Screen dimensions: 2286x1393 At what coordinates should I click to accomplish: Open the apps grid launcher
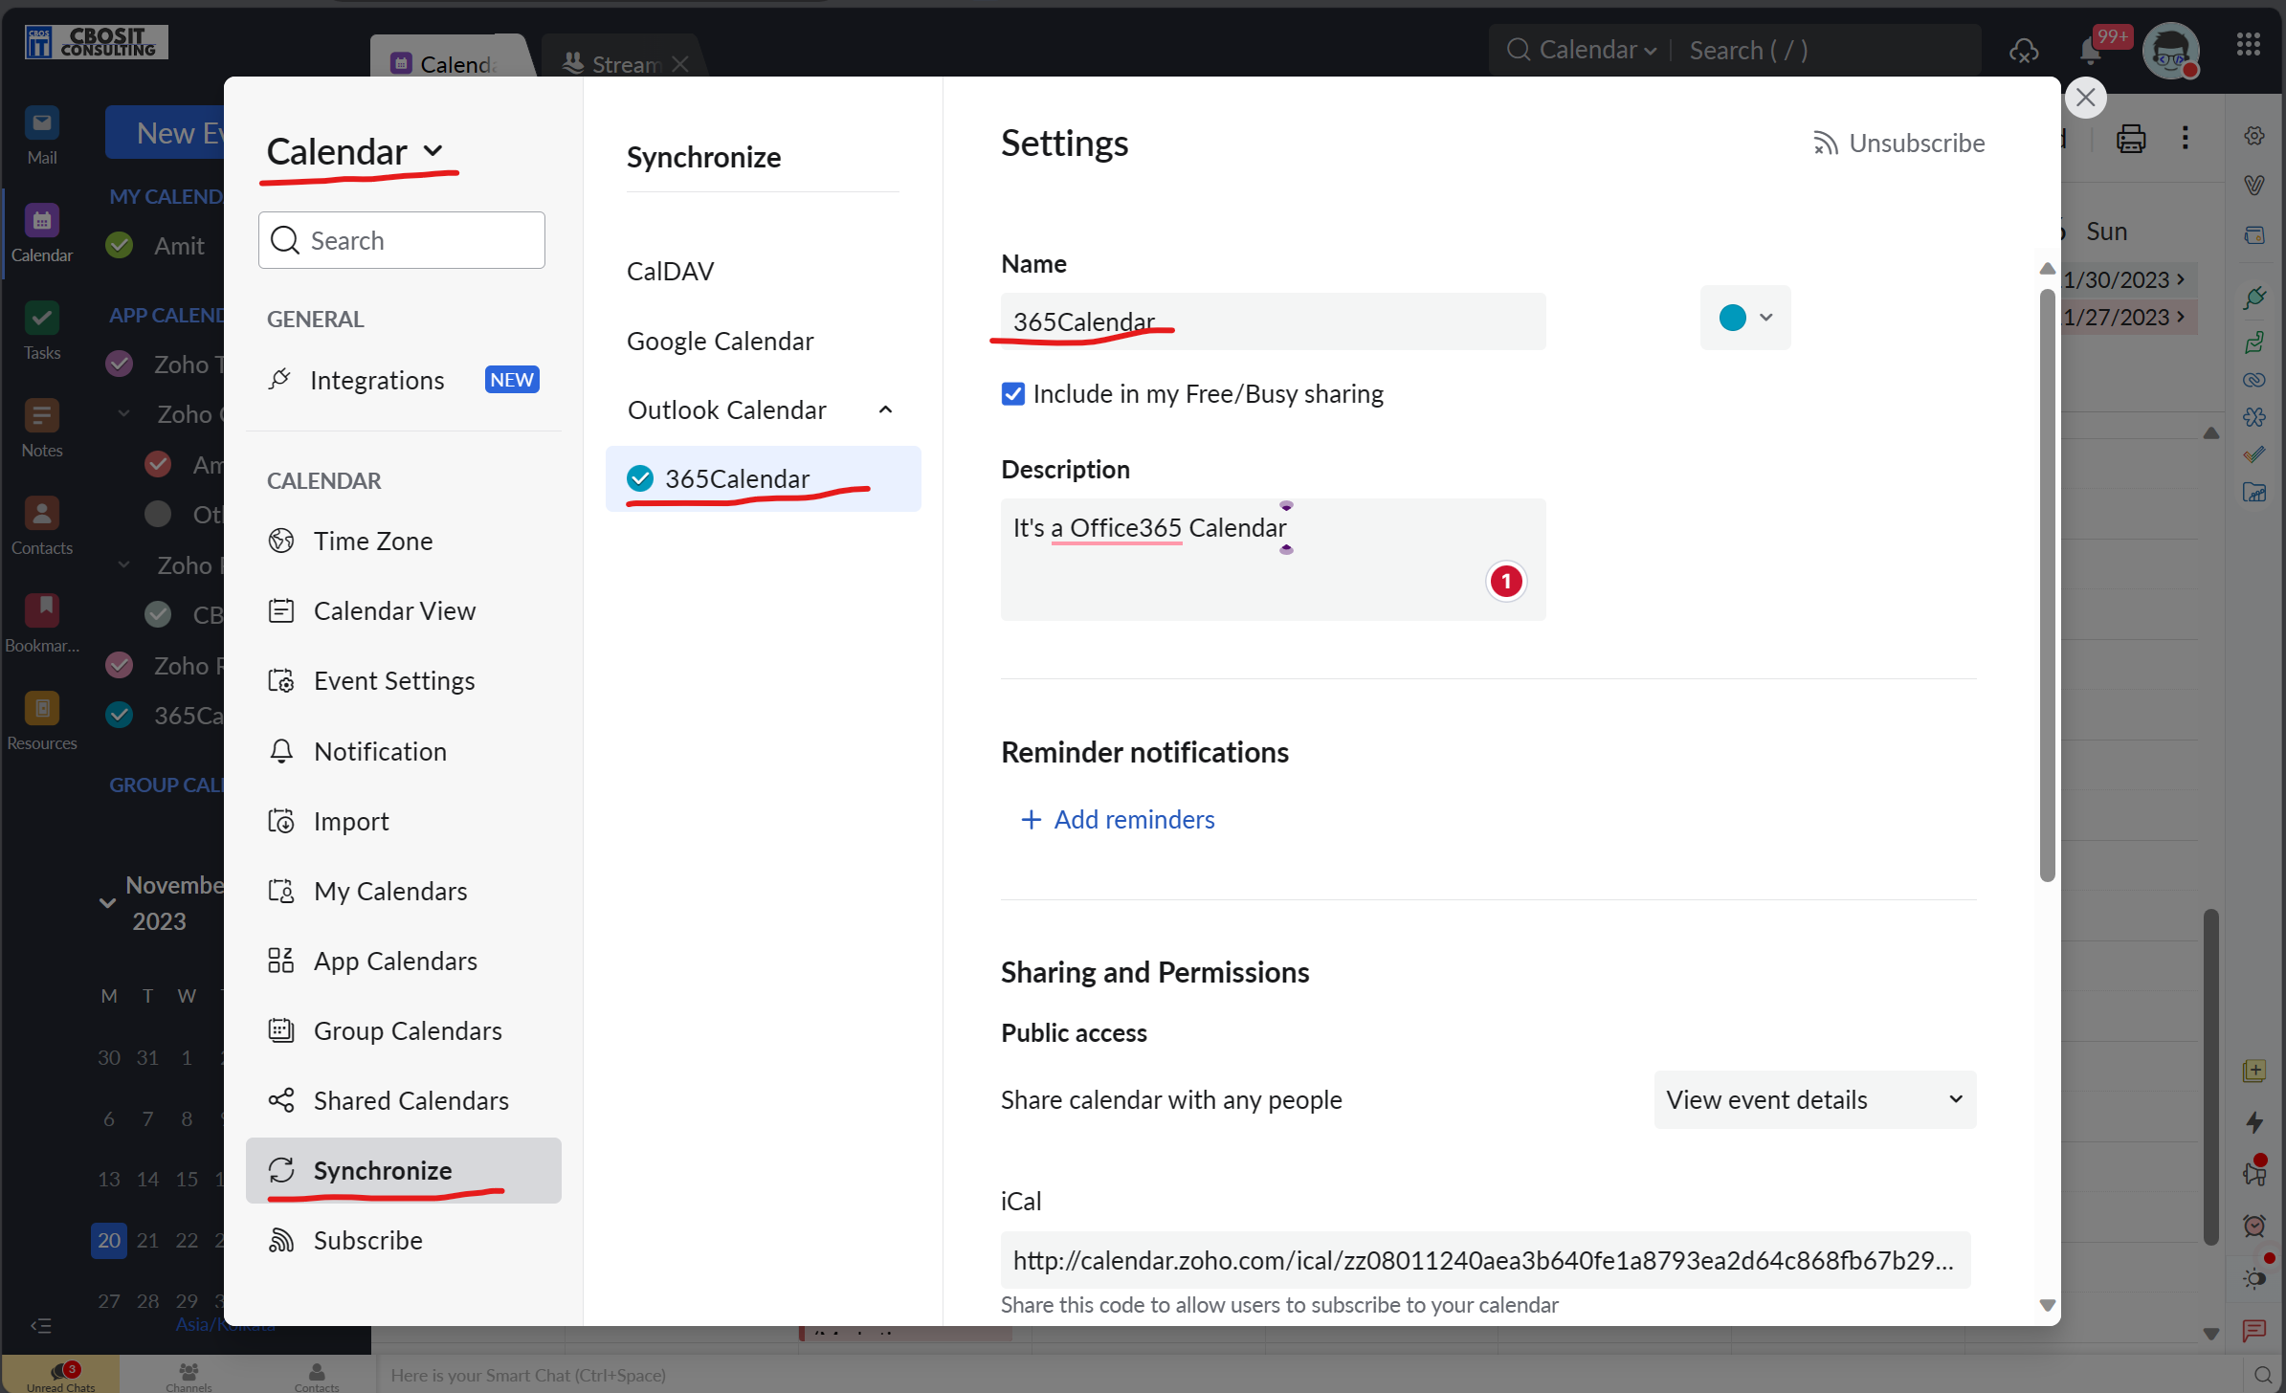pyautogui.click(x=2248, y=44)
